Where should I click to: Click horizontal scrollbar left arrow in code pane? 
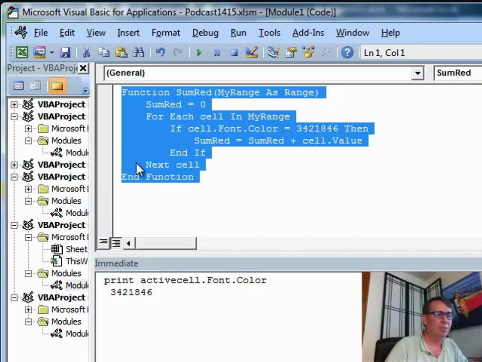(129, 243)
